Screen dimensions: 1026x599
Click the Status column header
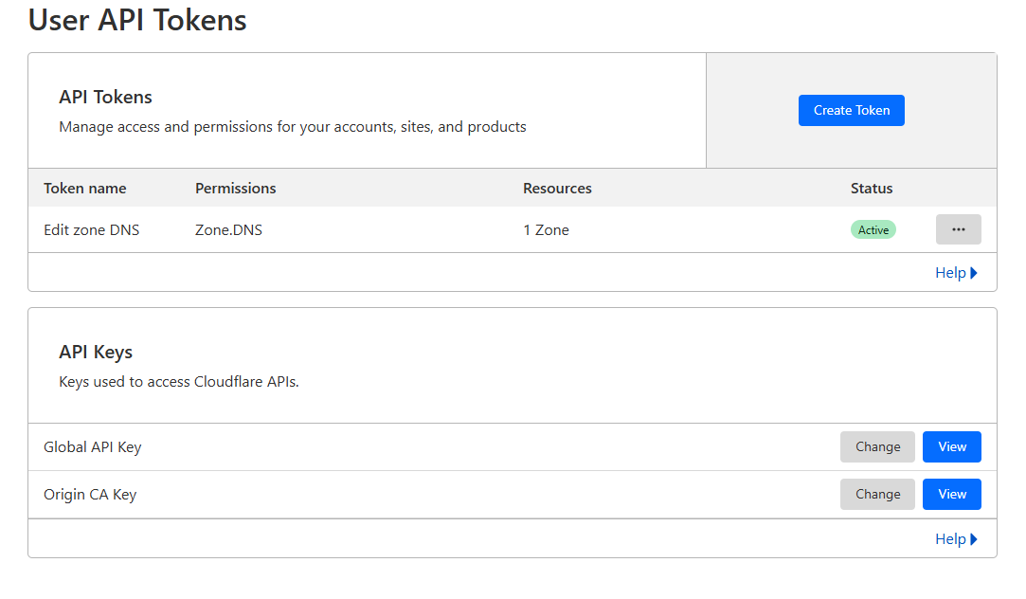pyautogui.click(x=871, y=189)
